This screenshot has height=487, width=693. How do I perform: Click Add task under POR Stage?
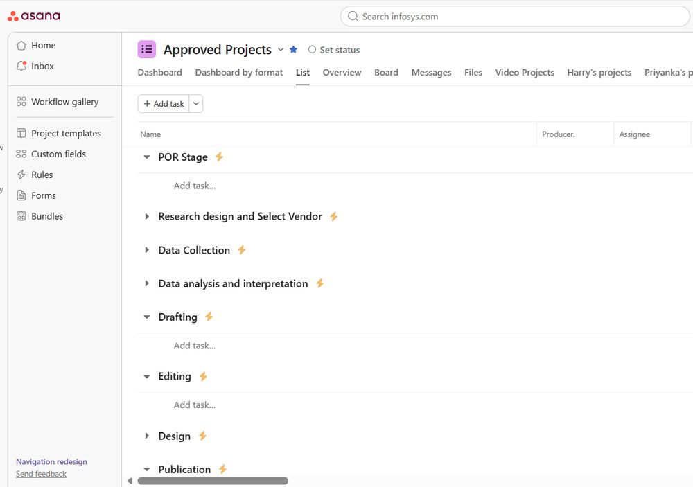click(x=195, y=186)
